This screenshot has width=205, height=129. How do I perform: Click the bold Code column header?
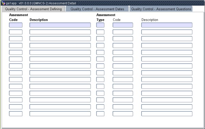(x=13, y=20)
